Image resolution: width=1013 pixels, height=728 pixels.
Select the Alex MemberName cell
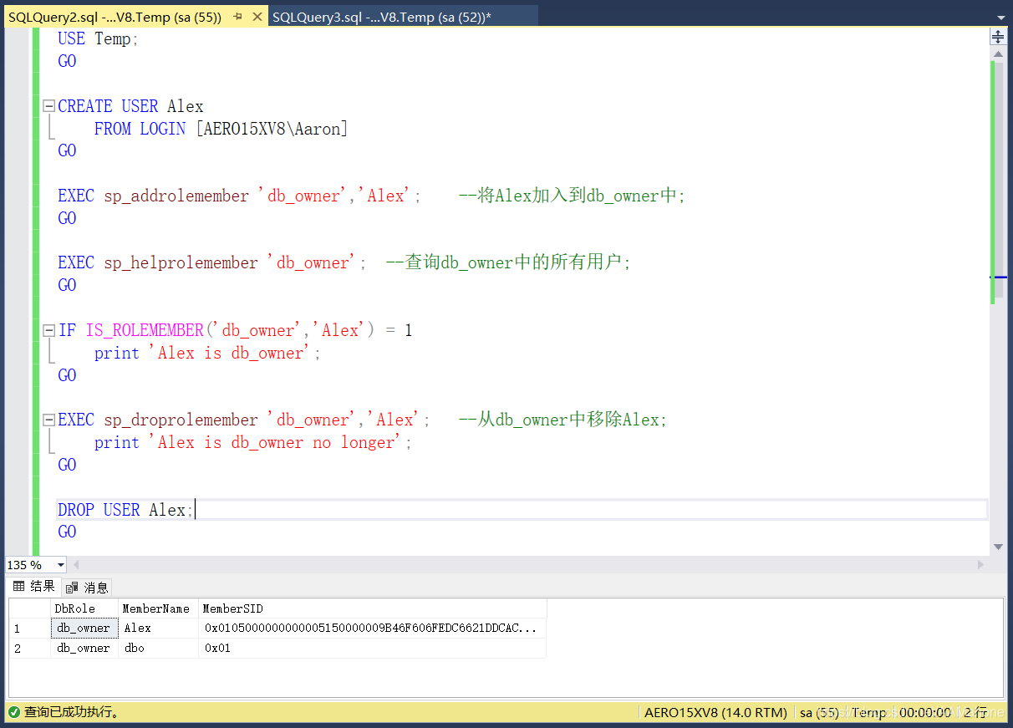click(x=158, y=628)
